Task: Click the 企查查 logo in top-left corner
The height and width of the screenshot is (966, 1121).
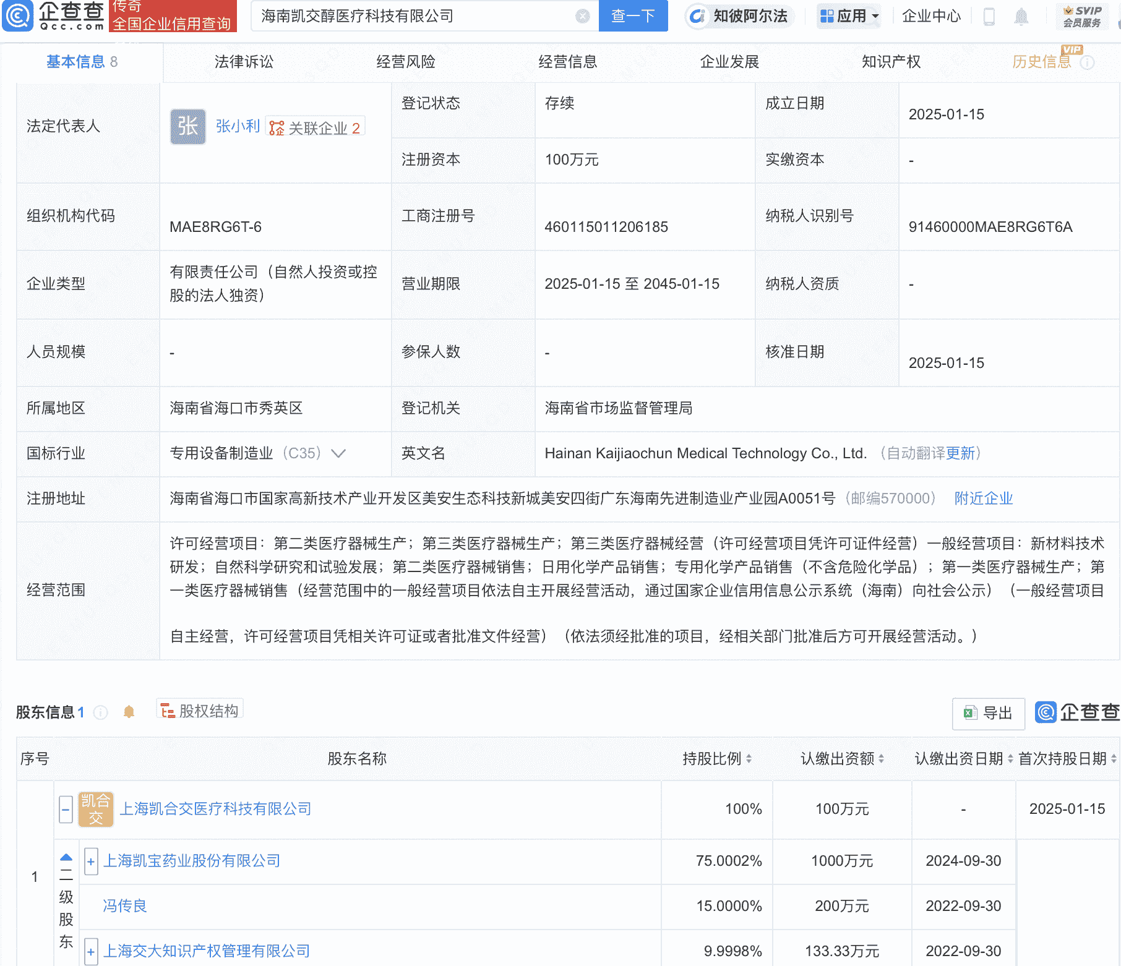Action: (53, 17)
